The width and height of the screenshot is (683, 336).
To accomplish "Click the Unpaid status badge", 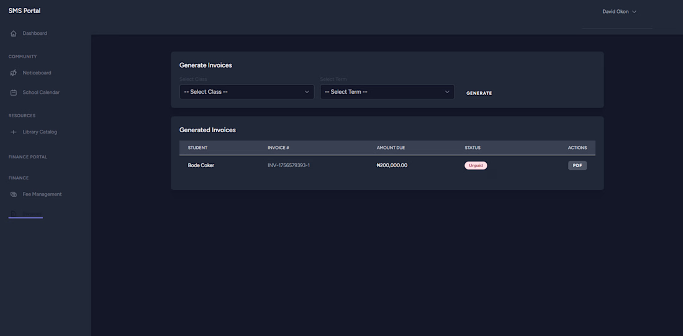I will [476, 166].
